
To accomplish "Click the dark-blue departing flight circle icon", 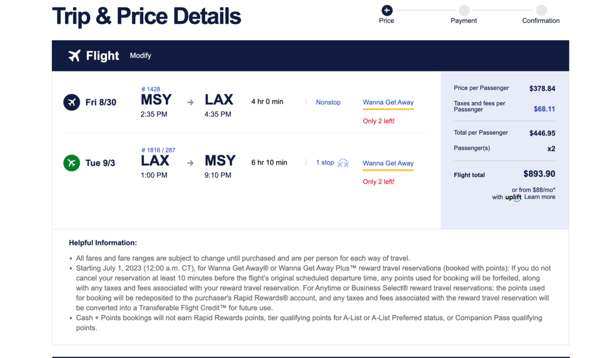I will 71,102.
